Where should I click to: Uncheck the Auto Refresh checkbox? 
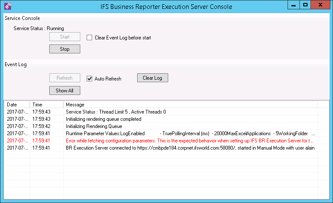click(x=90, y=78)
